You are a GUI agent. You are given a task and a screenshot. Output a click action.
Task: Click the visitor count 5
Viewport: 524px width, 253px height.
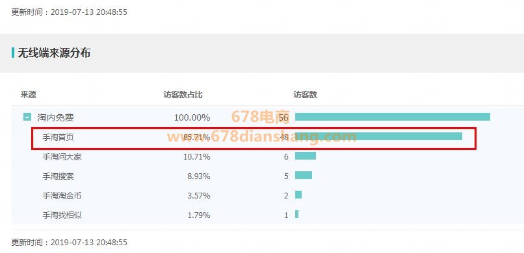(x=286, y=176)
